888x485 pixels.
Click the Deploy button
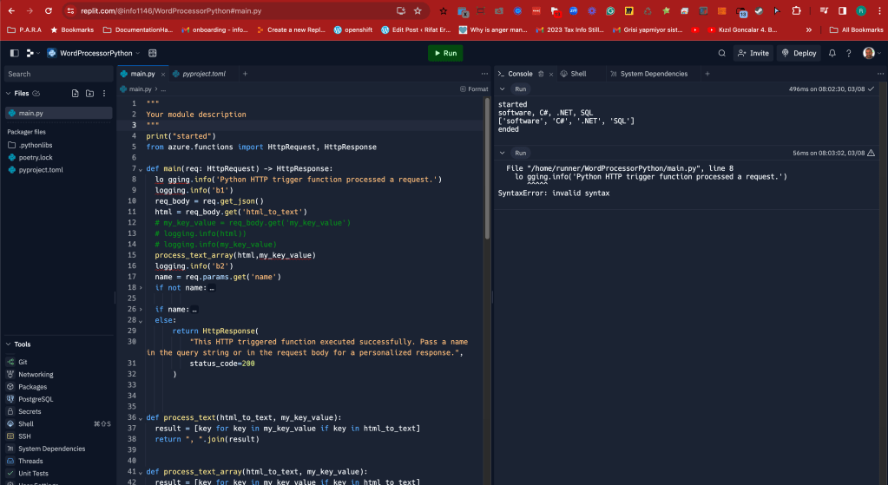tap(799, 53)
